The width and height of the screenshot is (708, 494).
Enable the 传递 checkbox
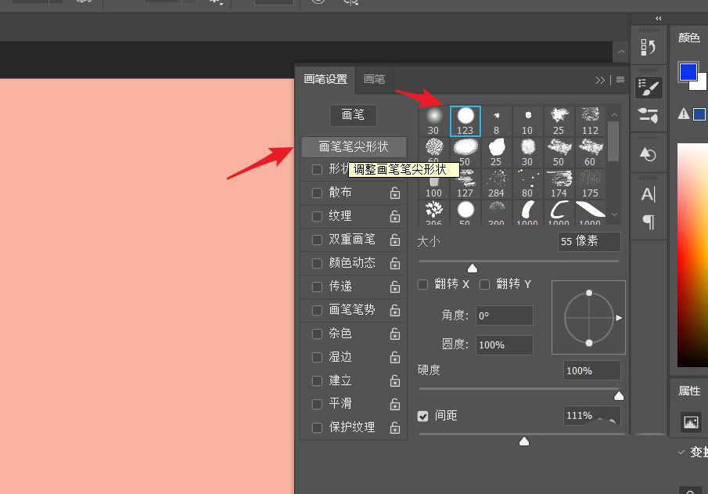pyautogui.click(x=317, y=287)
